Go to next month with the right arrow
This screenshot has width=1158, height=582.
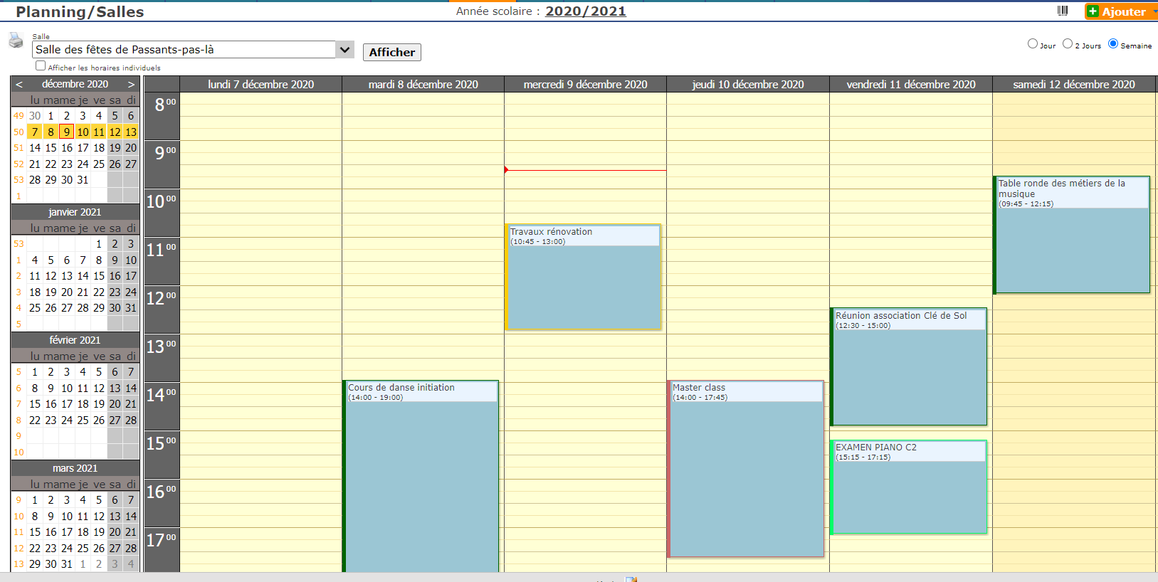pos(131,84)
